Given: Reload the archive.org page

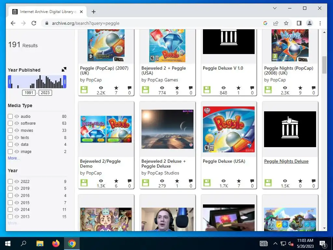Looking at the screenshot, I should pyautogui.click(x=34, y=23).
